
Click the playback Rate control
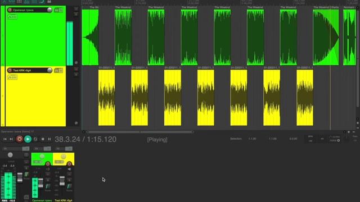[x=355, y=139]
